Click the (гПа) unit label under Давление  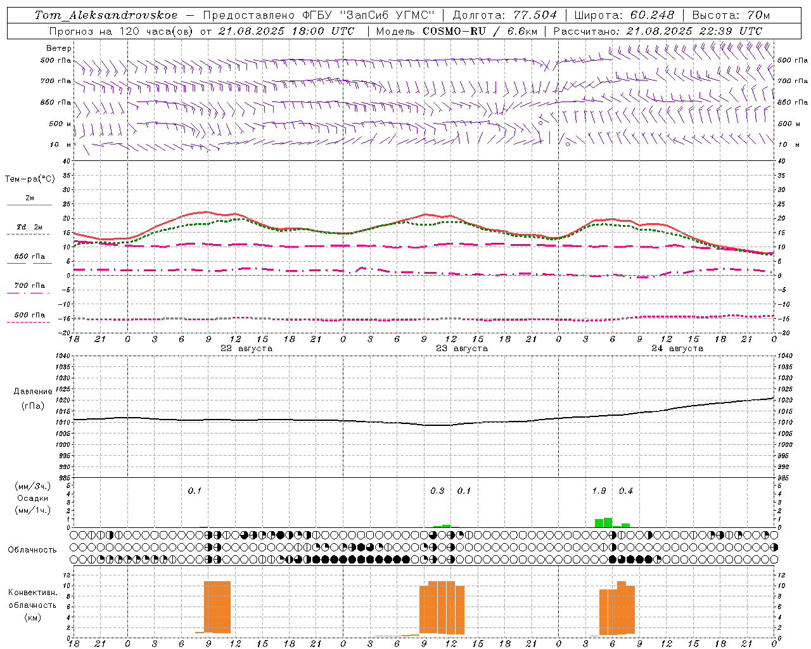(x=33, y=406)
